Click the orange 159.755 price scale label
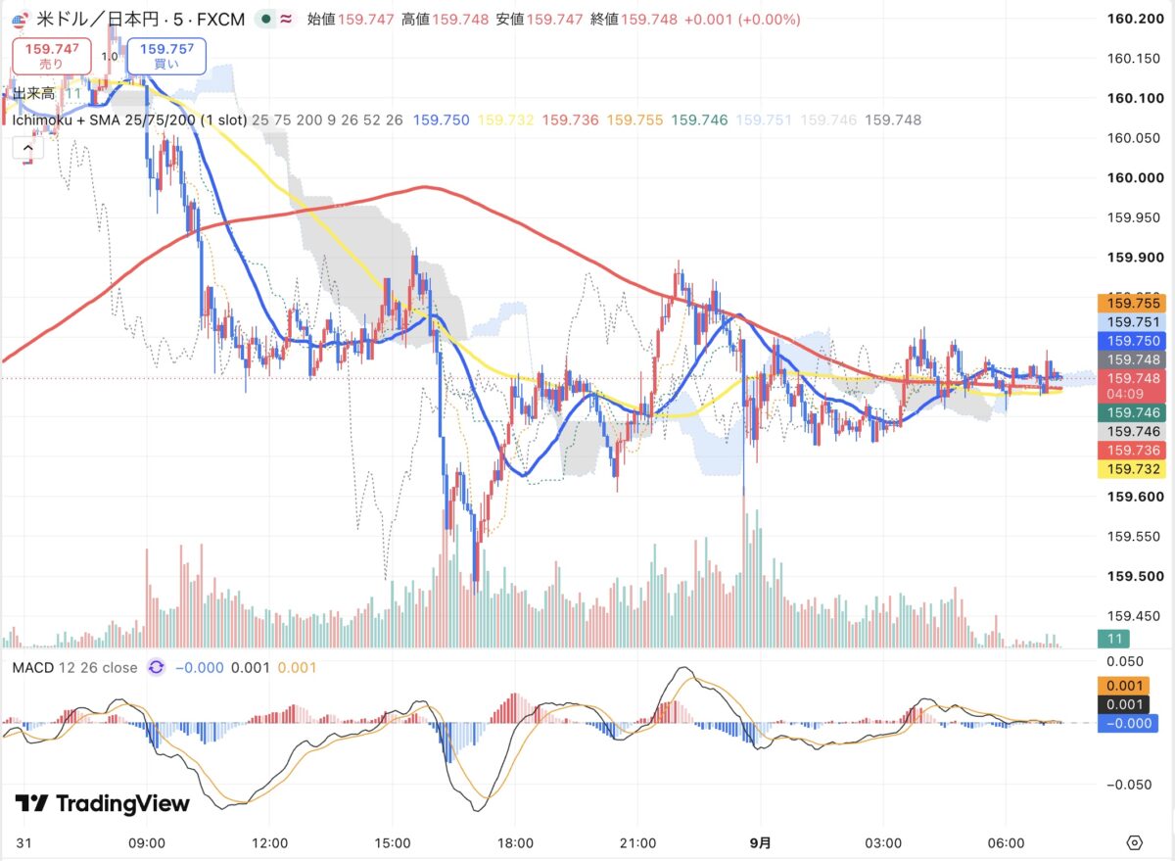Image resolution: width=1175 pixels, height=861 pixels. point(1134,304)
